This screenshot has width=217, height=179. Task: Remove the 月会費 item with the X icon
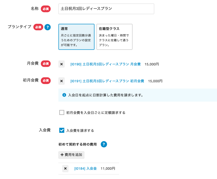(x=62, y=64)
